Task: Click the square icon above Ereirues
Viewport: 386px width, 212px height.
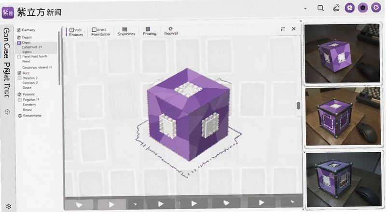Action: point(71,30)
